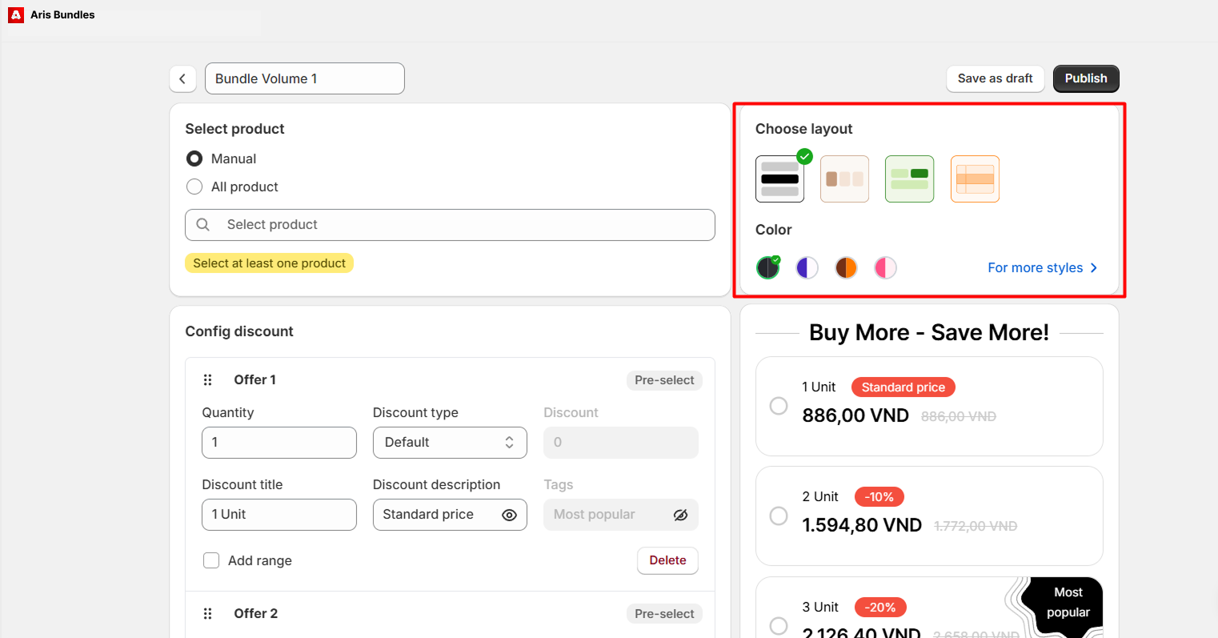Toggle eye icon in Discount description field

pos(509,515)
